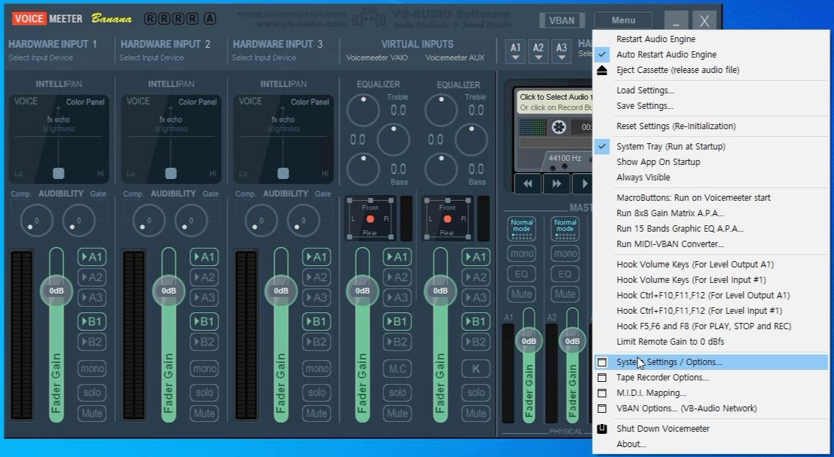Select input device for Hardware Input 3
The width and height of the screenshot is (834, 457).
click(x=264, y=58)
